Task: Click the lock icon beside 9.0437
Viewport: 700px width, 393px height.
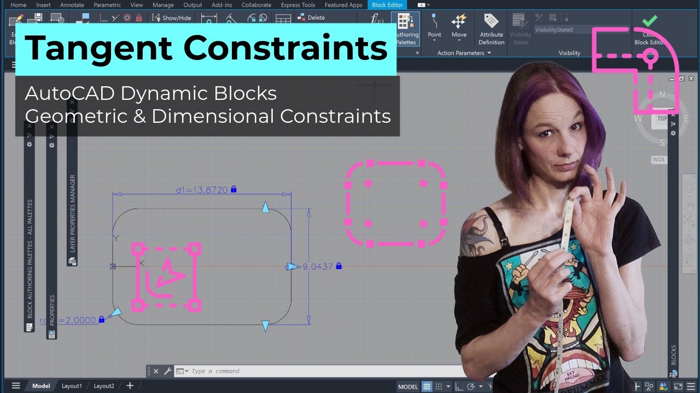Action: 339,266
